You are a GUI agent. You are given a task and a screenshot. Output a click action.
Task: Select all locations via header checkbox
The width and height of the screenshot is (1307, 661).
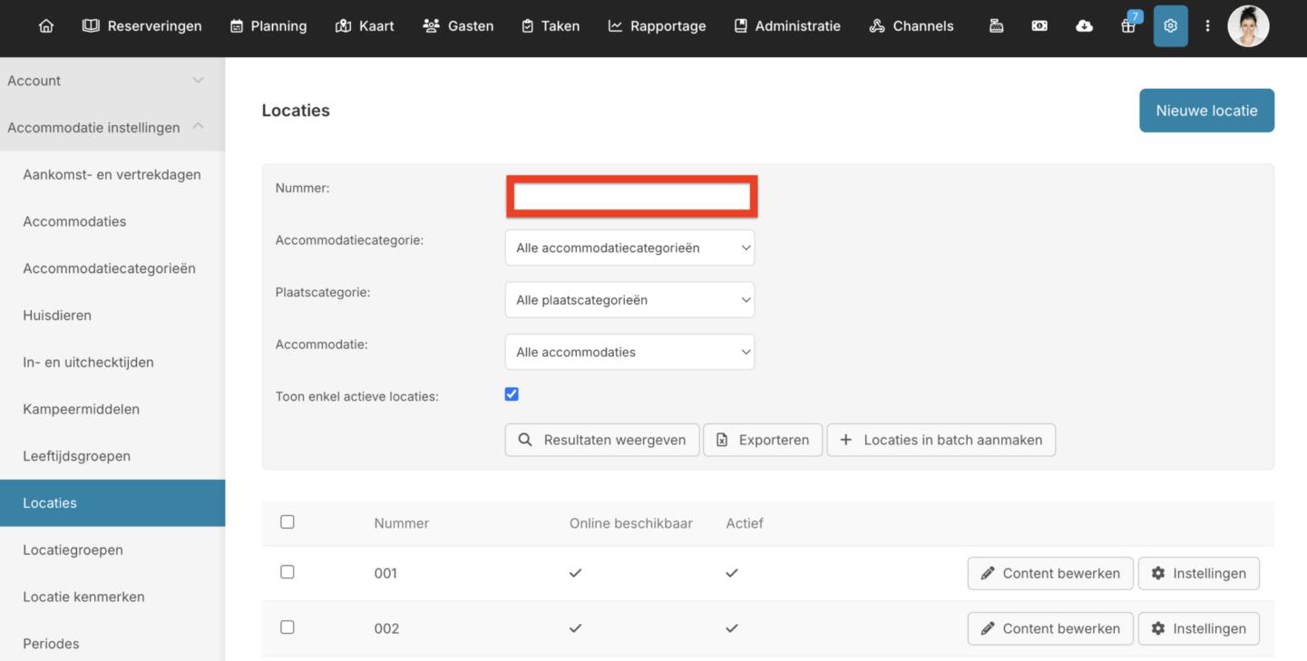pyautogui.click(x=288, y=522)
